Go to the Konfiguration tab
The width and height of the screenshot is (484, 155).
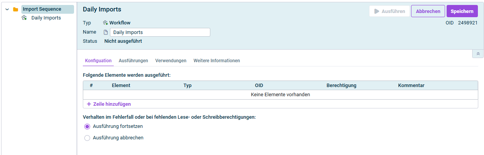pos(98,61)
